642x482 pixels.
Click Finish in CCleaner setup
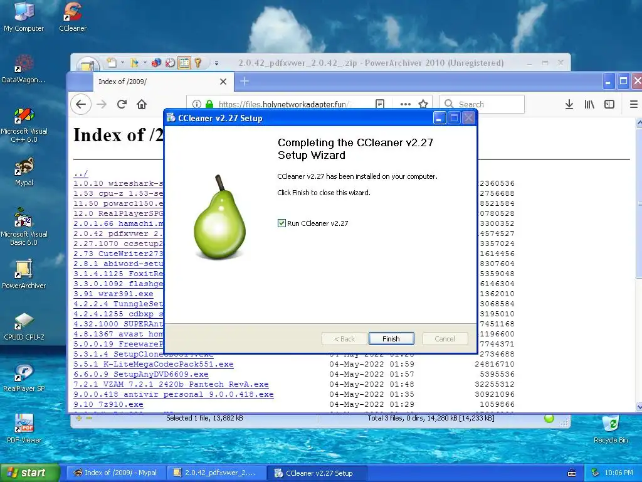tap(391, 338)
